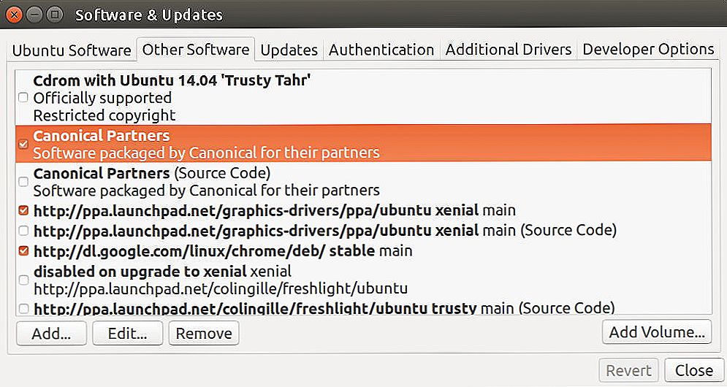Click the Add... button
The width and height of the screenshot is (727, 387).
[51, 333]
